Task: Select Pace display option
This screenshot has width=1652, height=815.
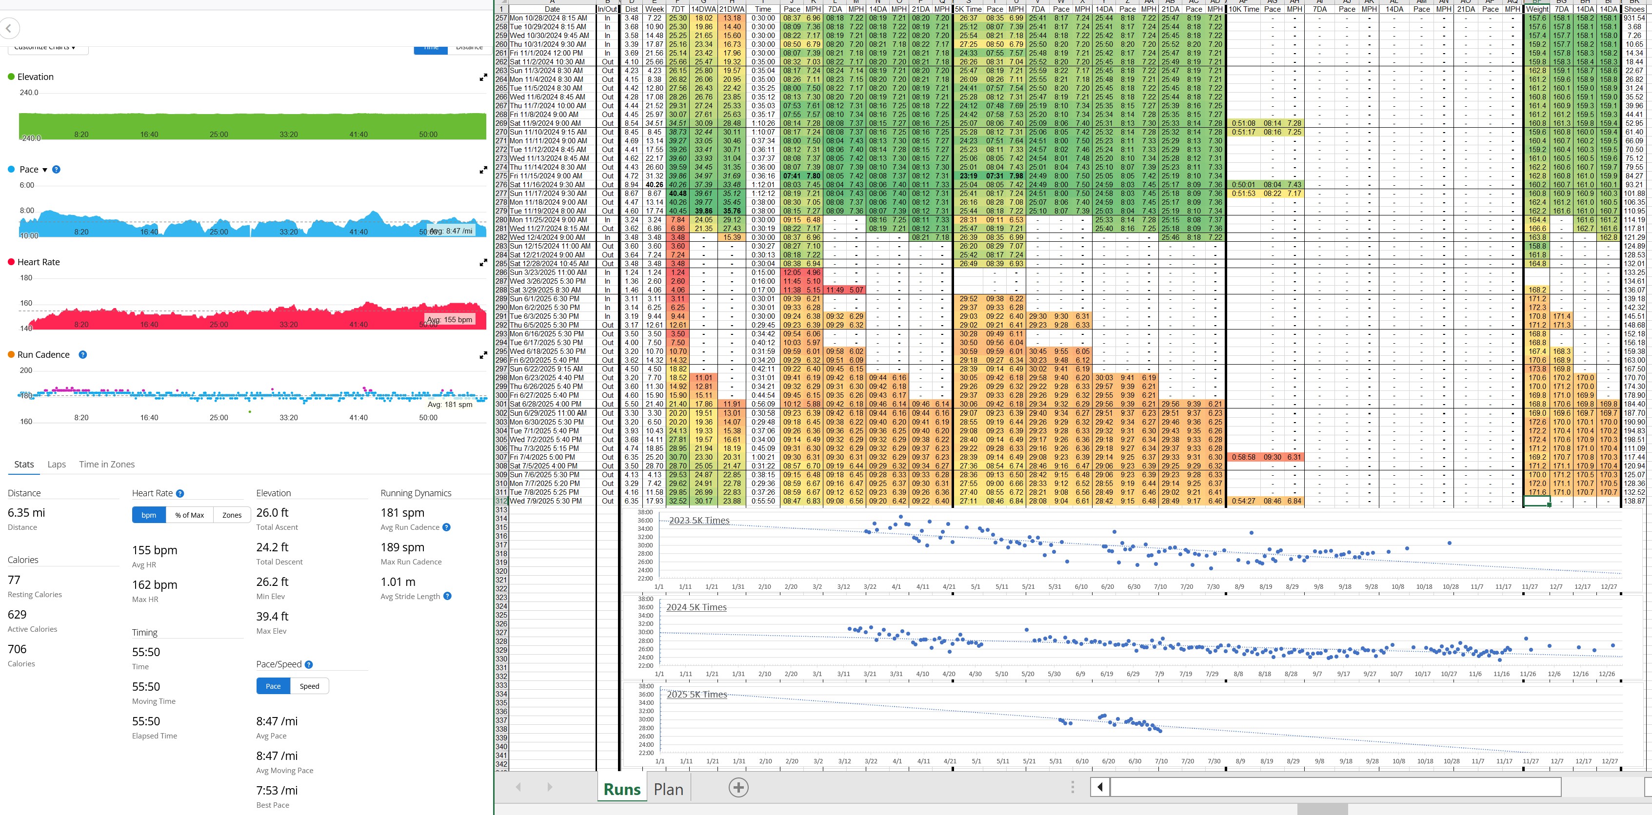Action: point(273,686)
